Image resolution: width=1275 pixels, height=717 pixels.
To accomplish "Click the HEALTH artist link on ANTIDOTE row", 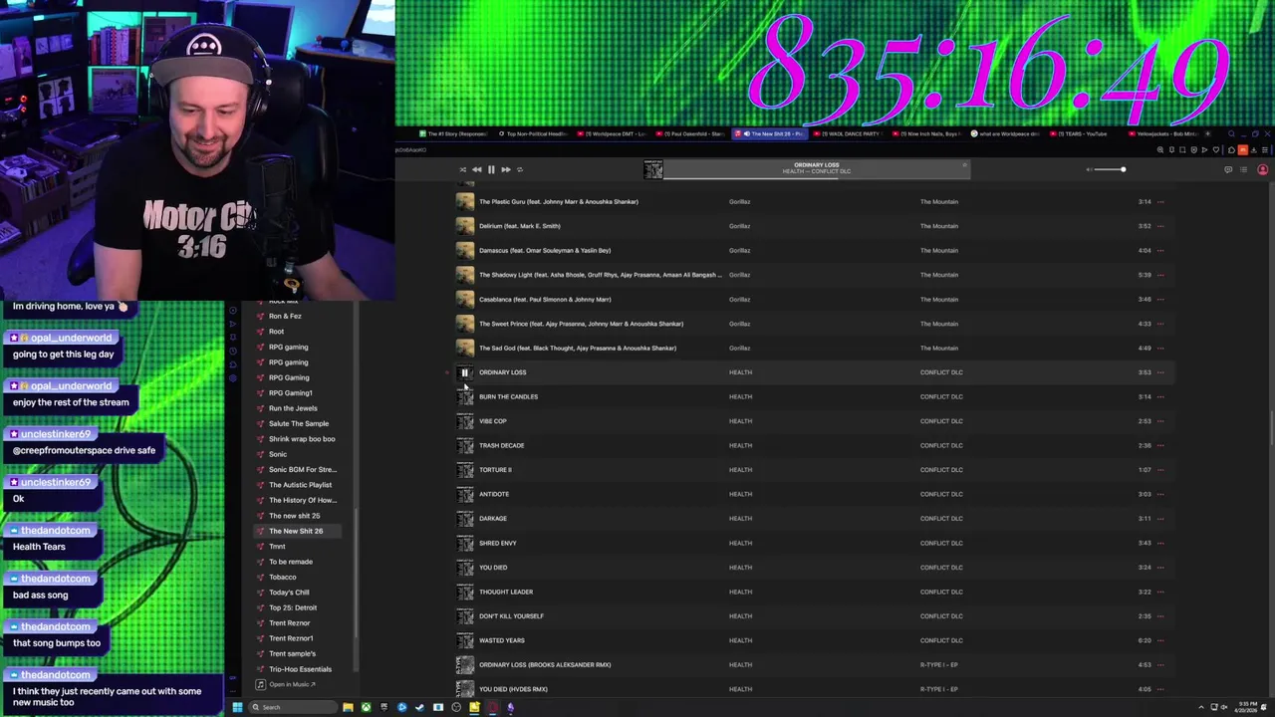I will pyautogui.click(x=740, y=494).
